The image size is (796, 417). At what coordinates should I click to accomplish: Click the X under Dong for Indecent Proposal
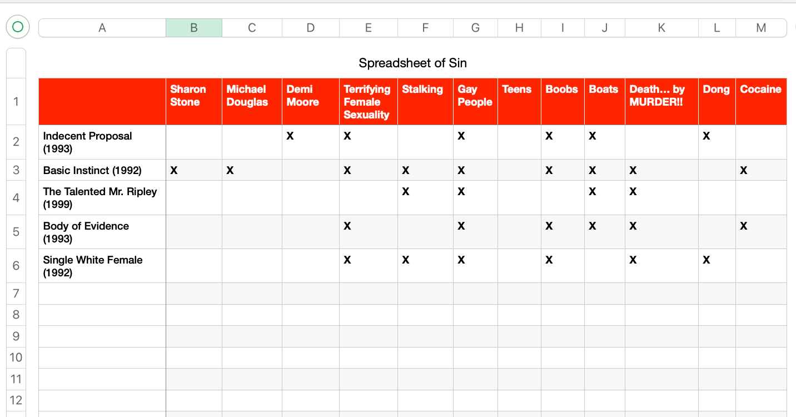[707, 136]
